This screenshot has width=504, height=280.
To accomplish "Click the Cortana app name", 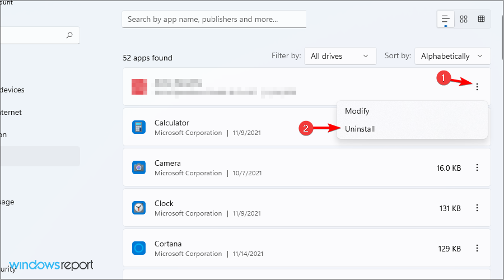I will (168, 244).
